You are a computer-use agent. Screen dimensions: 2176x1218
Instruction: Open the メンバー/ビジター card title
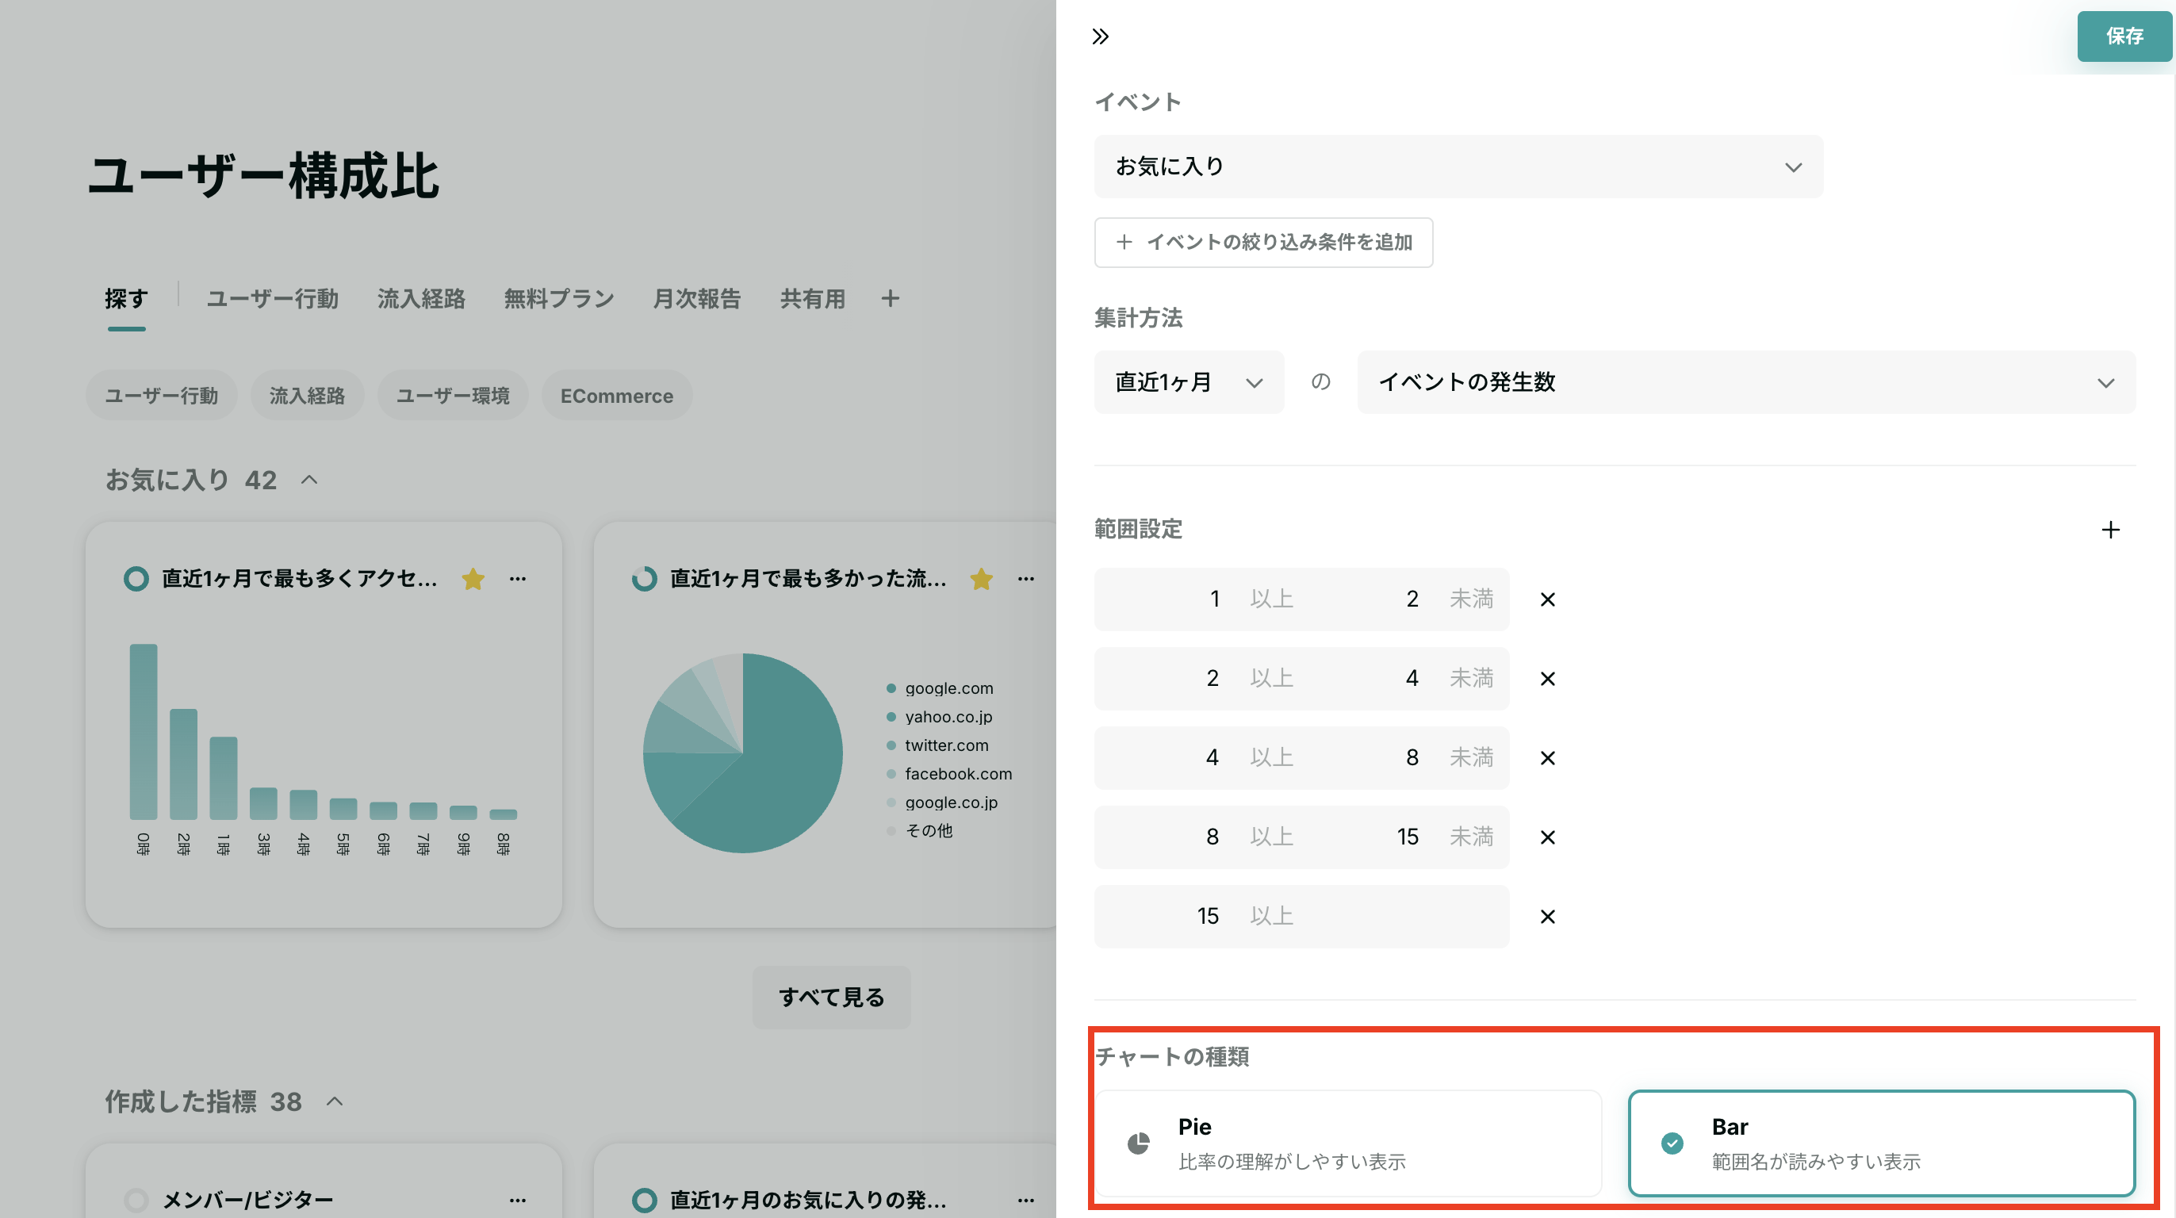[x=247, y=1200]
